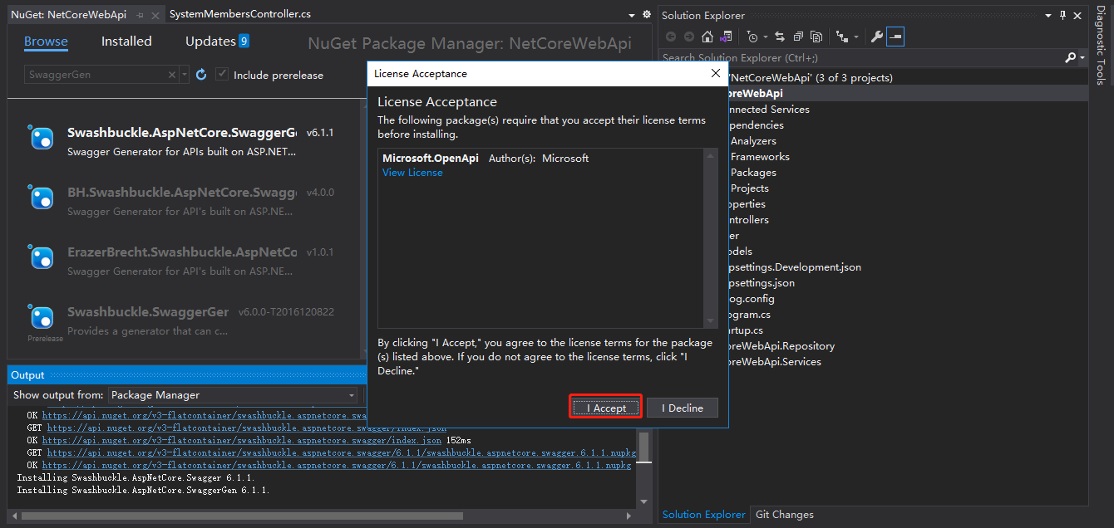This screenshot has height=528, width=1114.
Task: Pin the NuGet: NetCoreWebApi tab
Action: pos(140,15)
